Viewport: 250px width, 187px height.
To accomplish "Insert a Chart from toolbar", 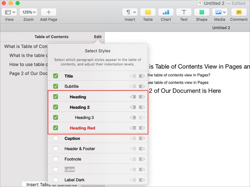I will pyautogui.click(x=166, y=12).
